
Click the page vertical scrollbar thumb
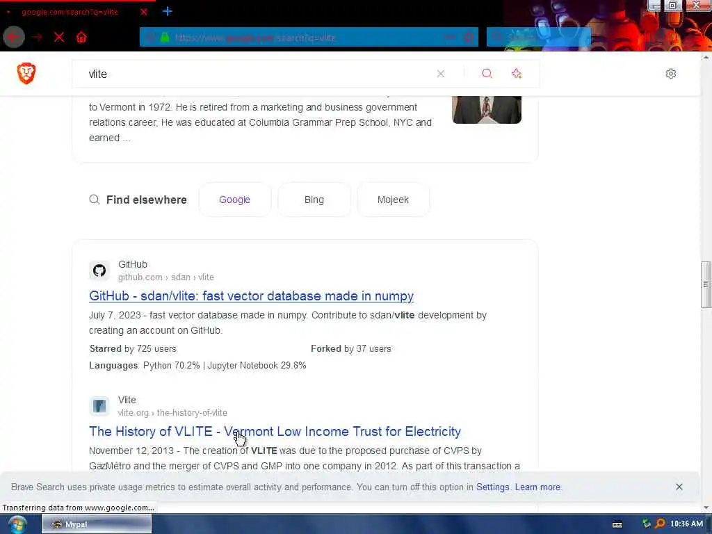click(x=706, y=284)
